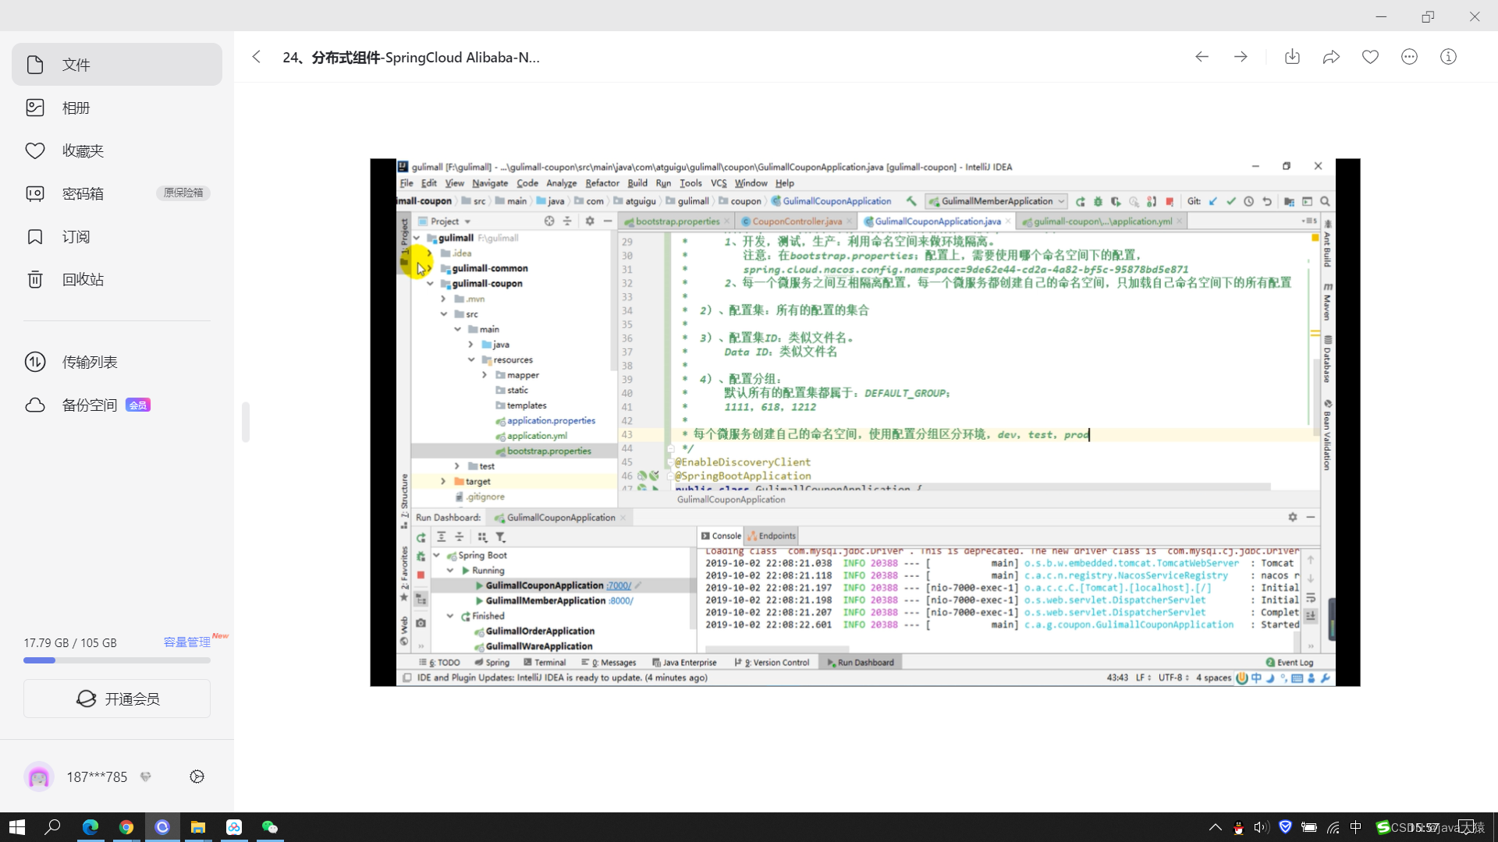Open the 回收站 recycle bin
Image resolution: width=1498 pixels, height=842 pixels.
point(117,279)
